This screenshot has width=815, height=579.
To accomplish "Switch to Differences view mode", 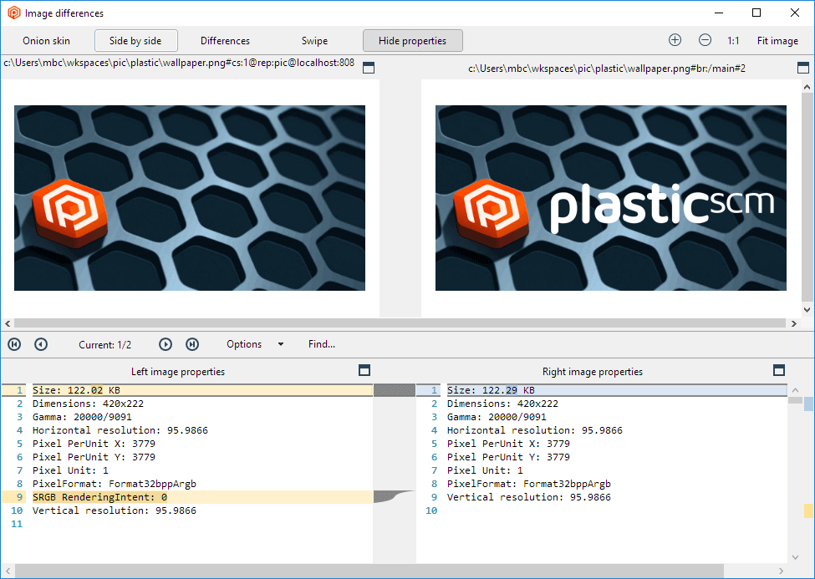I will coord(225,41).
